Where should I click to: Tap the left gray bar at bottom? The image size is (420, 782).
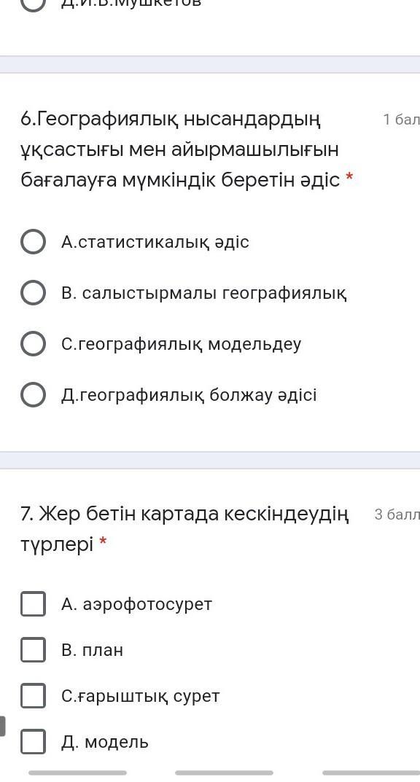point(77,773)
